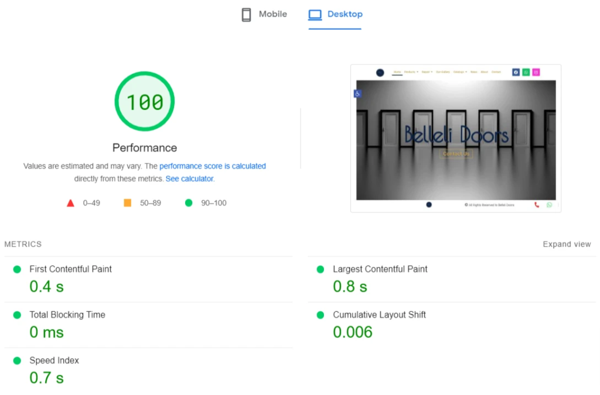Open the Products dropdown in preview navigation

click(x=411, y=72)
